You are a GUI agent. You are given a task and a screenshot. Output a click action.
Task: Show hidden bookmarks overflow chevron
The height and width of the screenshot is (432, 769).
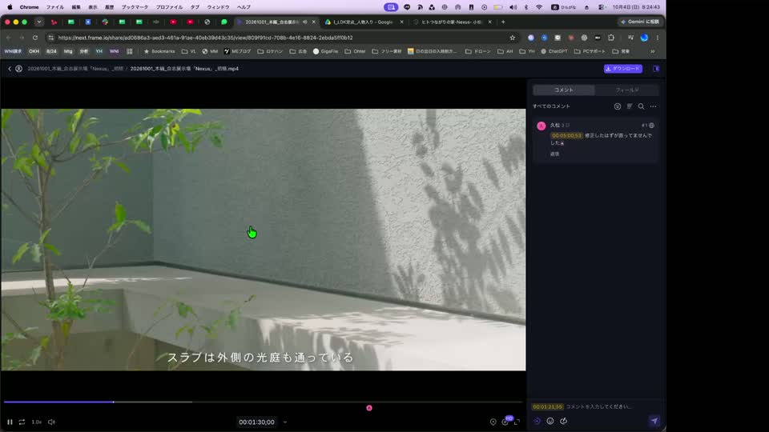[652, 51]
